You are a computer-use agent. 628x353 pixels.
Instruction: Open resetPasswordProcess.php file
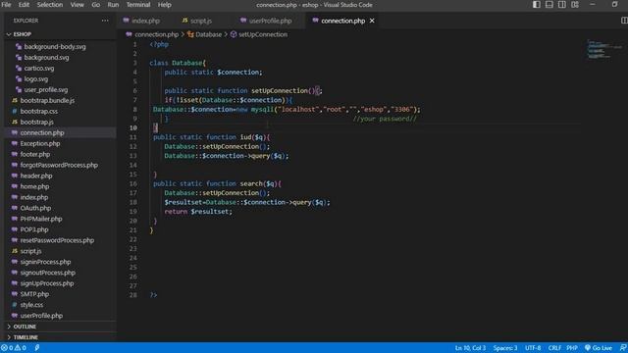point(57,240)
